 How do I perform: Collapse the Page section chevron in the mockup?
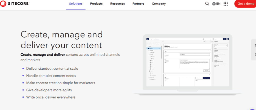209,51
